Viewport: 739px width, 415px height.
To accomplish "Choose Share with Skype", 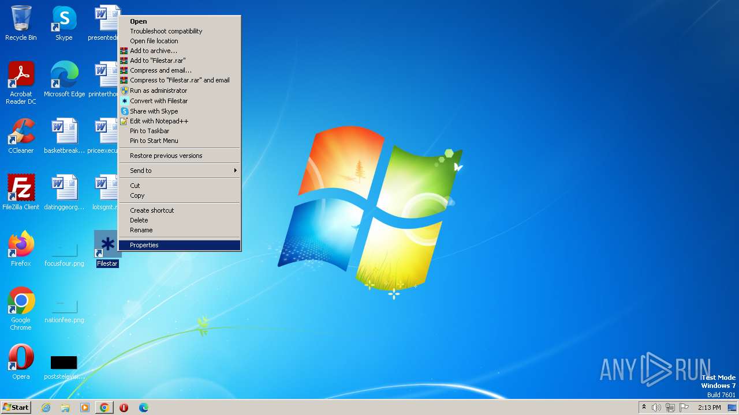I will tap(180, 111).
